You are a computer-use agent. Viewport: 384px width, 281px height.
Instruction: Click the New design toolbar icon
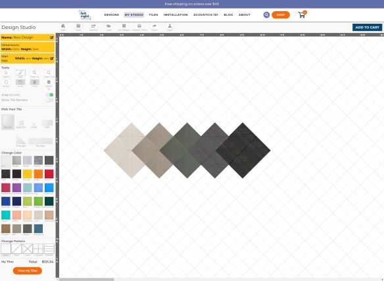pyautogui.click(x=63, y=26)
